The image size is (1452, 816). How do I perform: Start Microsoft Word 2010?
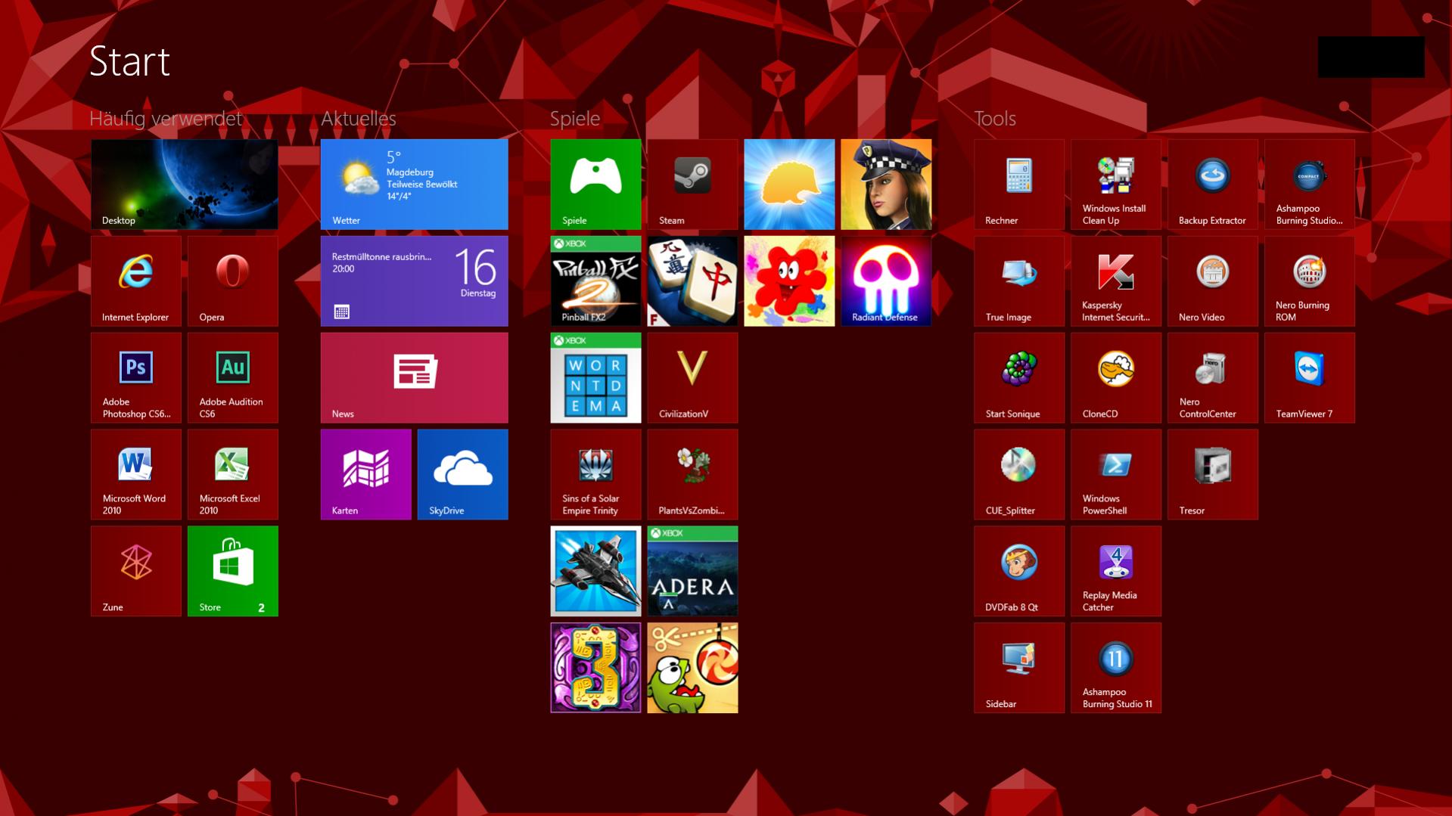(136, 474)
